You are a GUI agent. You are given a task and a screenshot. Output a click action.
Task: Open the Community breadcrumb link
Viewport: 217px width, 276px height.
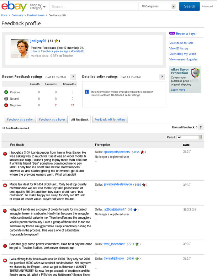17,15
